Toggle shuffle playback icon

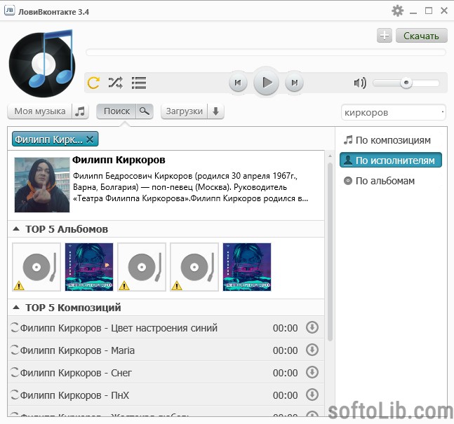pyautogui.click(x=115, y=83)
